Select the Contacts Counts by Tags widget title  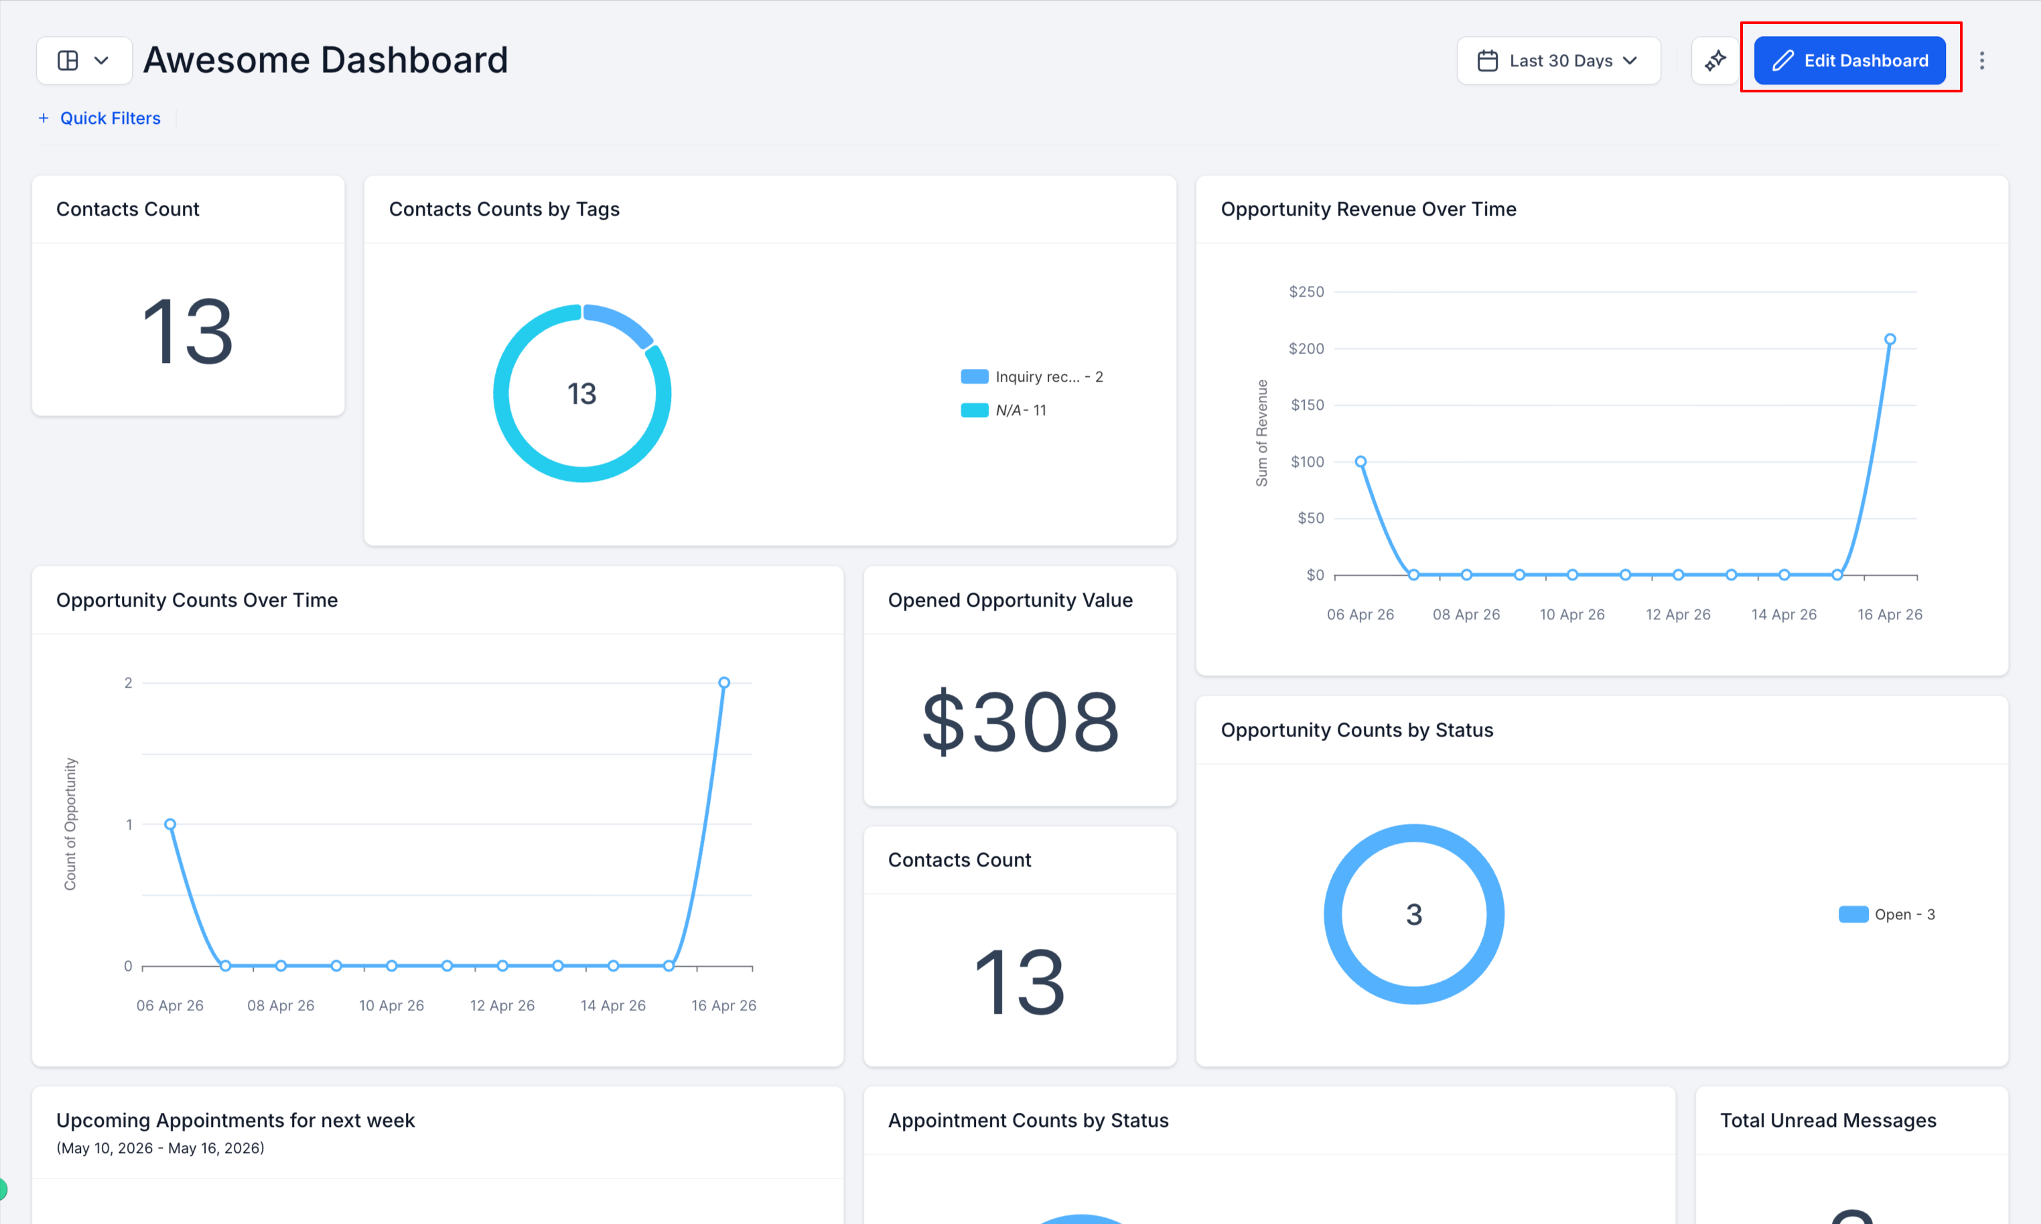[504, 209]
